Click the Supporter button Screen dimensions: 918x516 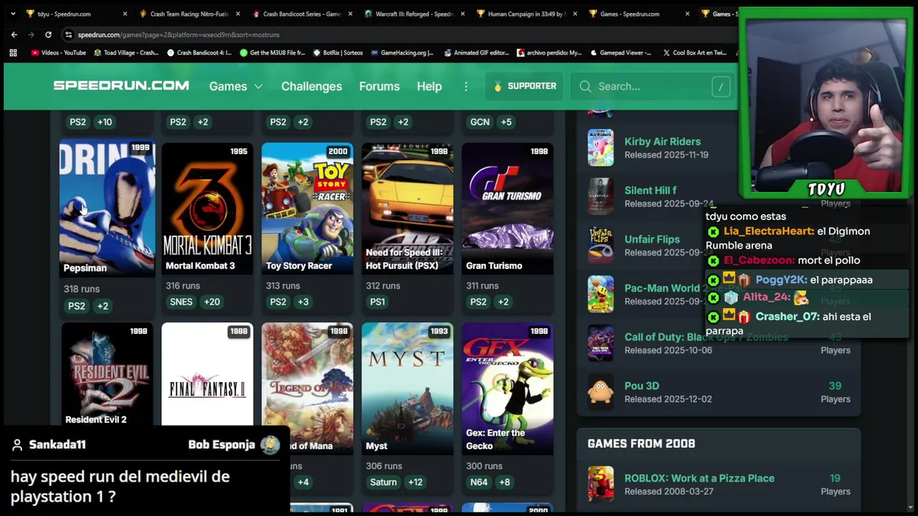point(524,86)
